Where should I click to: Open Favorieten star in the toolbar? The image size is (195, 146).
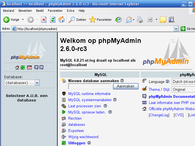(100, 20)
